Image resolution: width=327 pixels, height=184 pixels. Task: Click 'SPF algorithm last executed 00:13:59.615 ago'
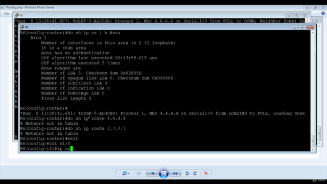click(99, 58)
